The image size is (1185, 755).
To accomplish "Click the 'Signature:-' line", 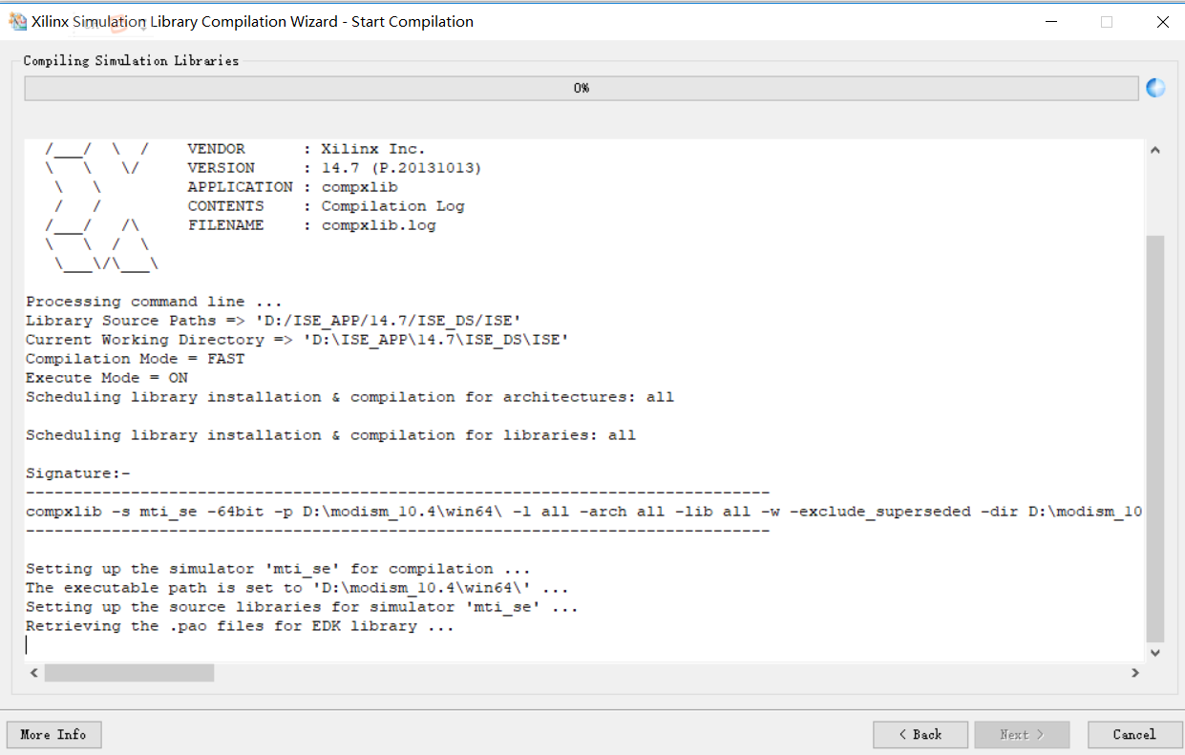I will coord(77,473).
